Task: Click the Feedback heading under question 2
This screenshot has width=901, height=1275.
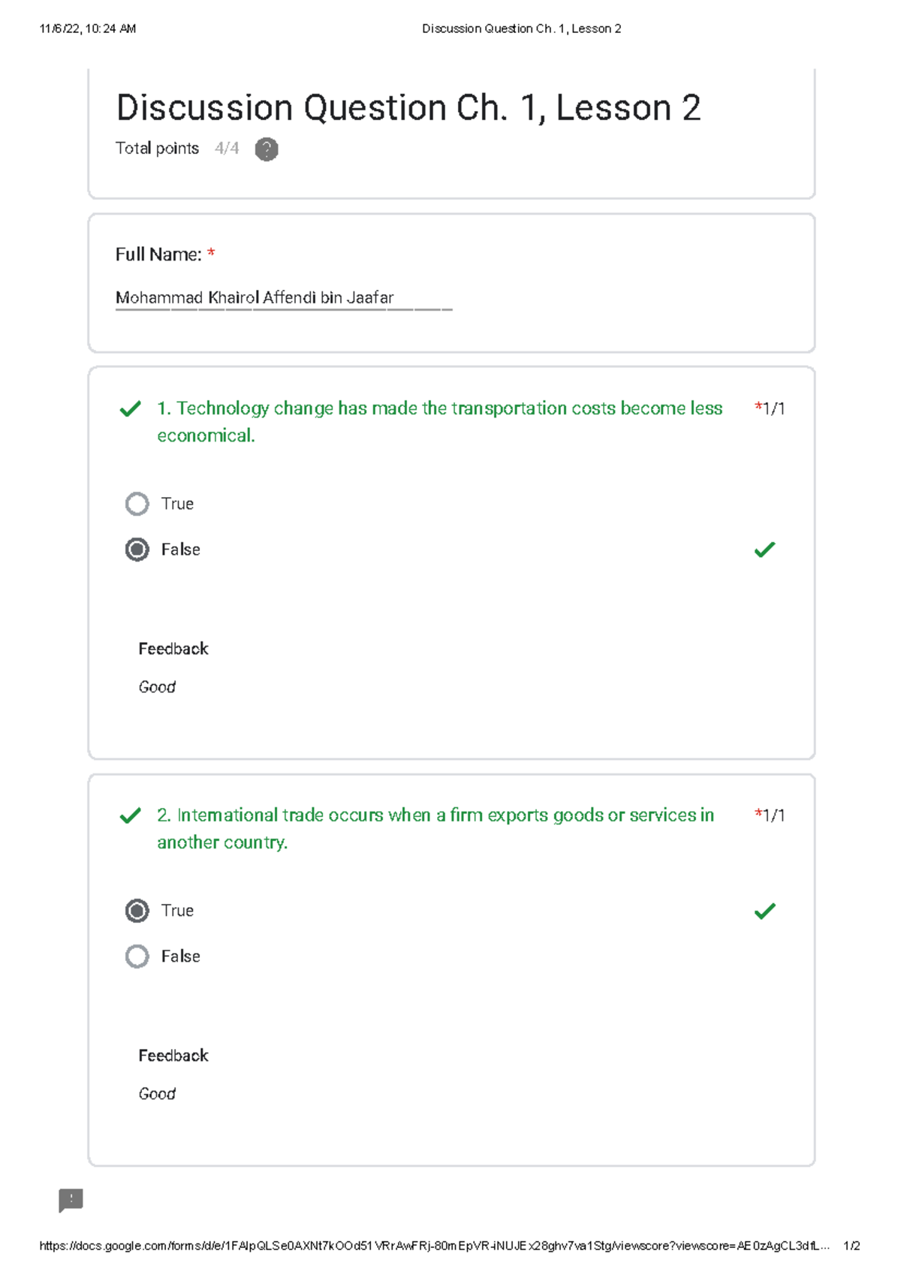Action: tap(173, 1056)
